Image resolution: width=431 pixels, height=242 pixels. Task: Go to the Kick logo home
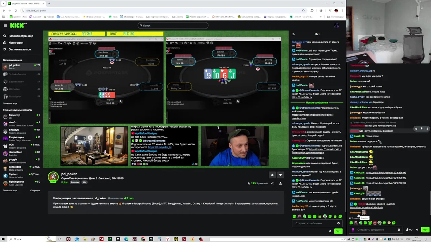click(x=18, y=26)
